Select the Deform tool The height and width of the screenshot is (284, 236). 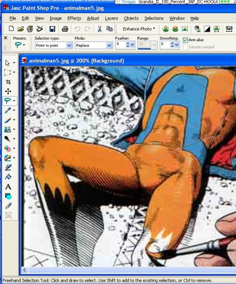pyautogui.click(x=7, y=72)
